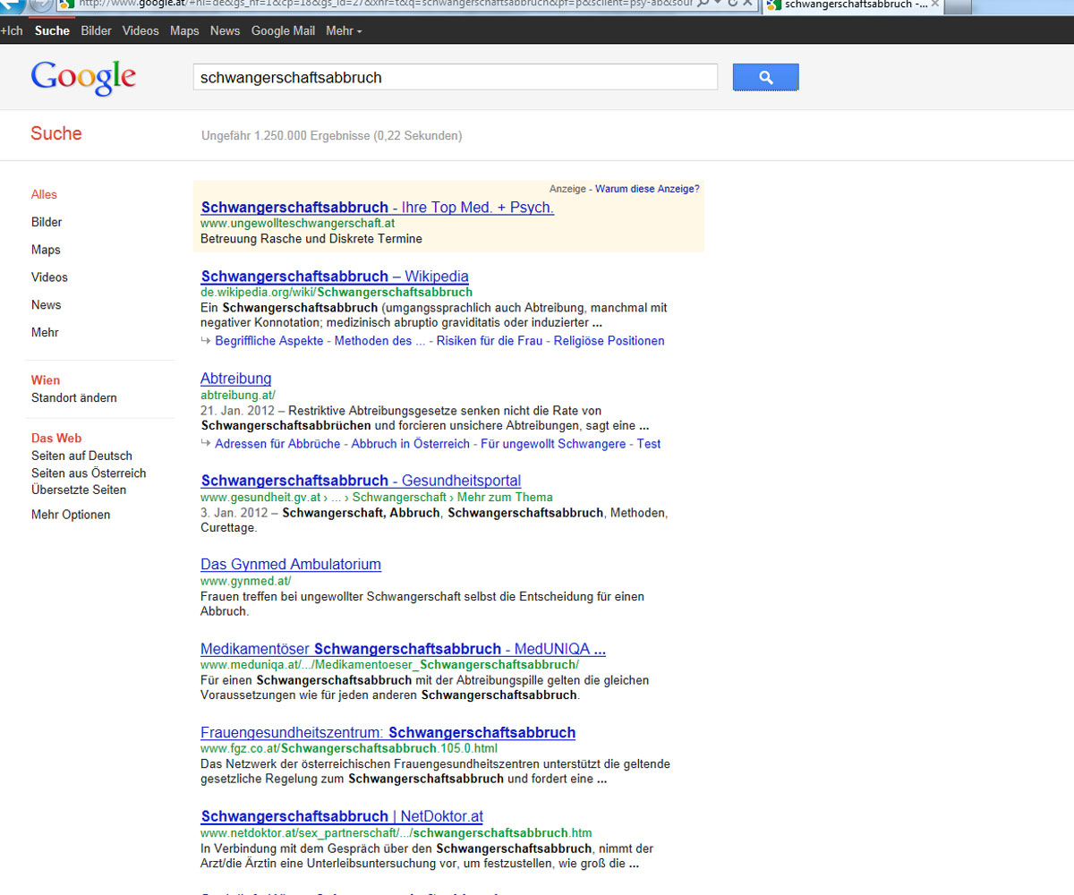This screenshot has height=895, width=1074.
Task: Open +Ich in the Google top bar
Action: [x=12, y=30]
